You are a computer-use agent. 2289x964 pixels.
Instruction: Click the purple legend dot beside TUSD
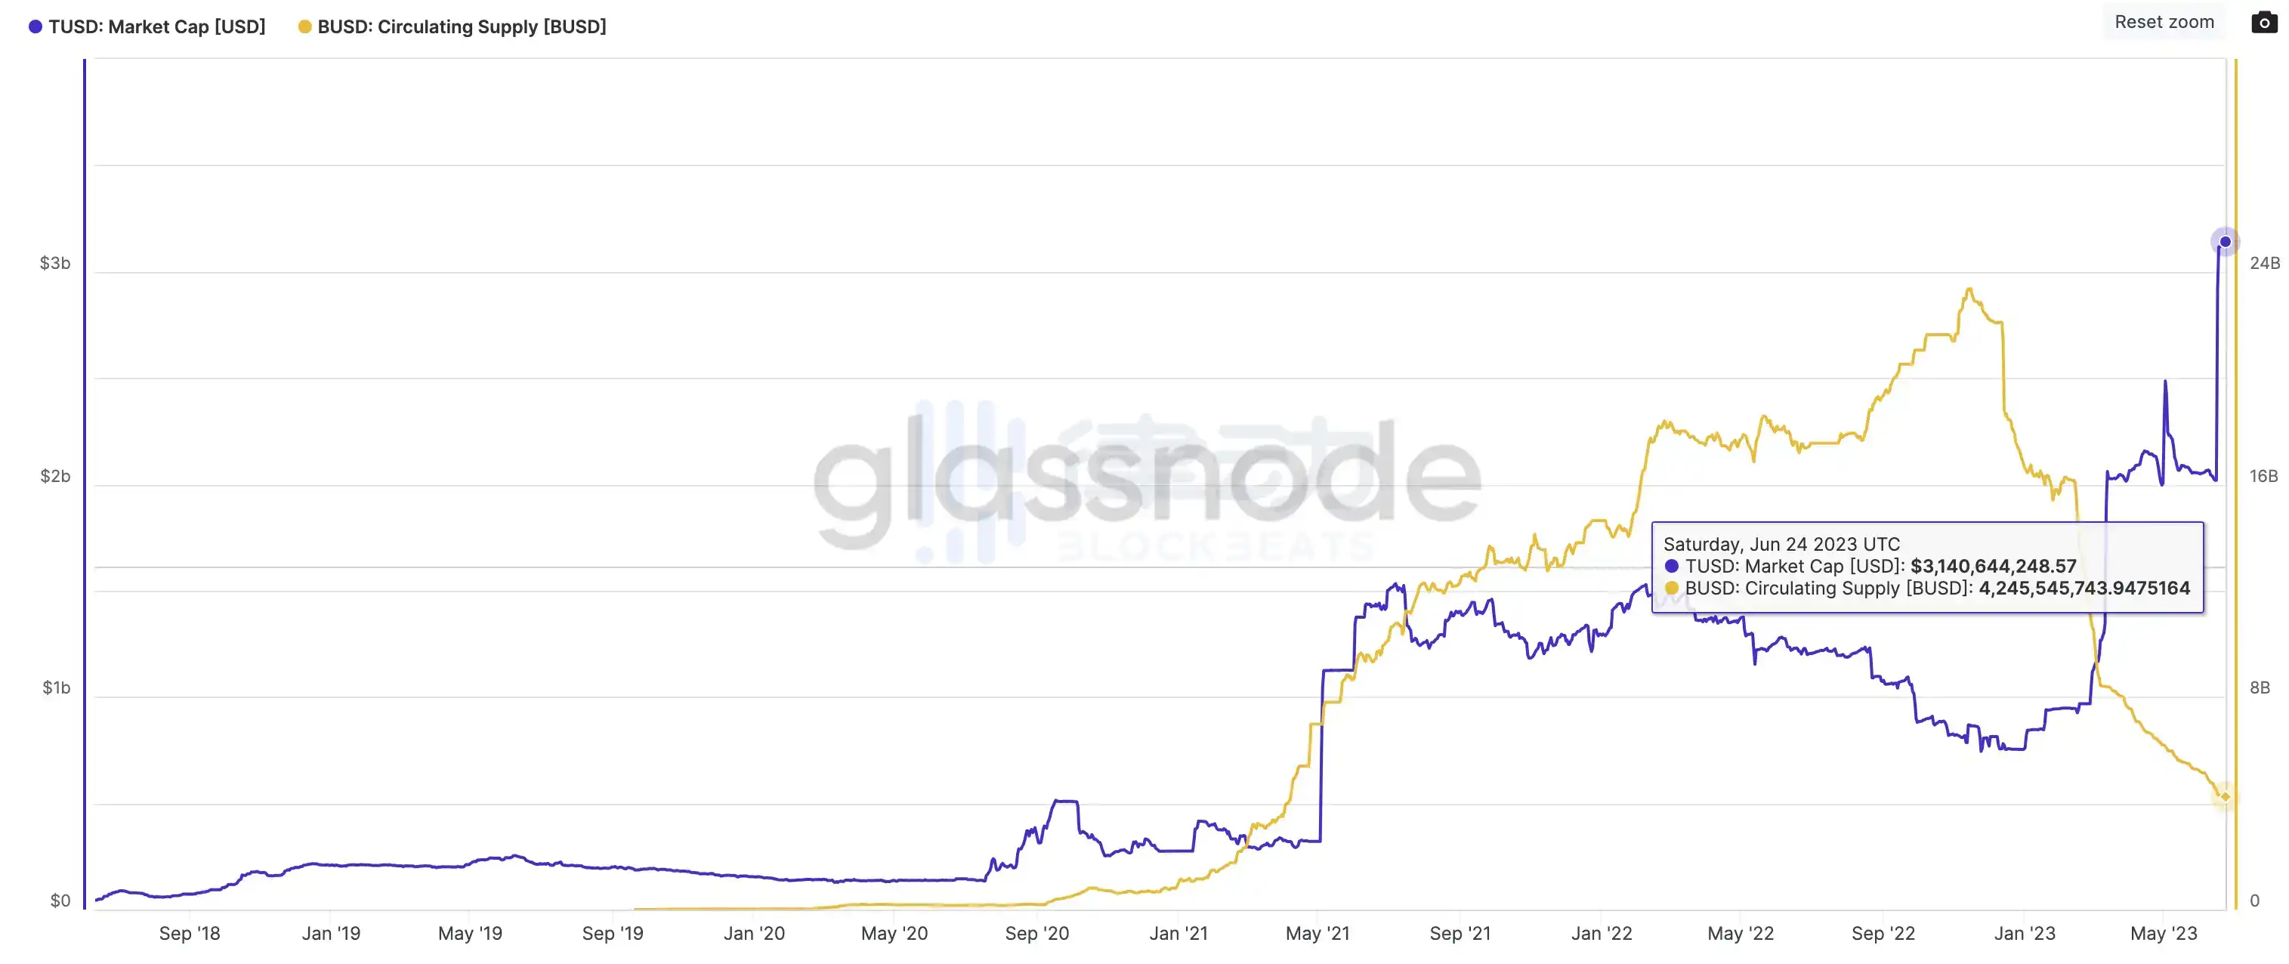36,26
